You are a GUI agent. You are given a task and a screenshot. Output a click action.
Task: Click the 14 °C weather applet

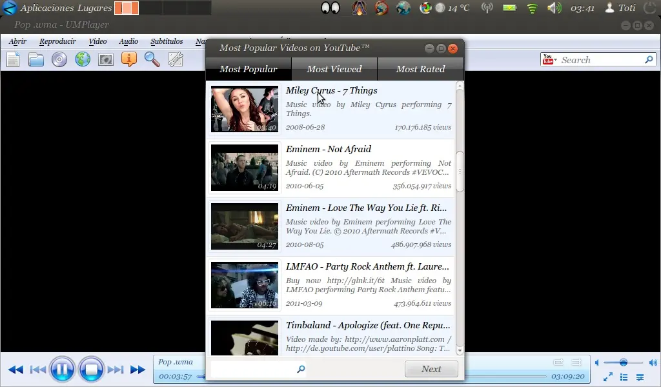coord(452,8)
